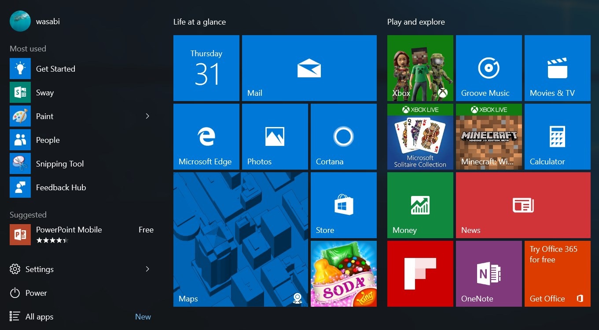Image resolution: width=599 pixels, height=330 pixels.
Task: Expand the Settings arrow chevron
Action: click(147, 269)
